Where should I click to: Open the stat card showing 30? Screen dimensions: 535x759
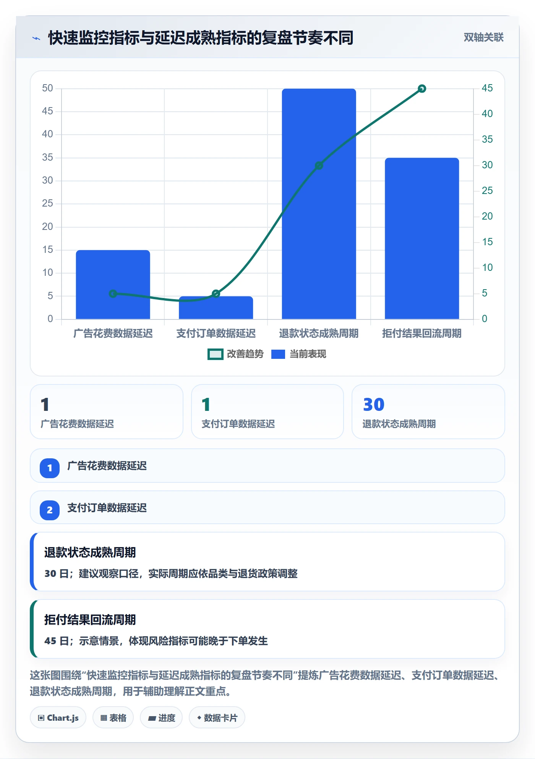428,412
